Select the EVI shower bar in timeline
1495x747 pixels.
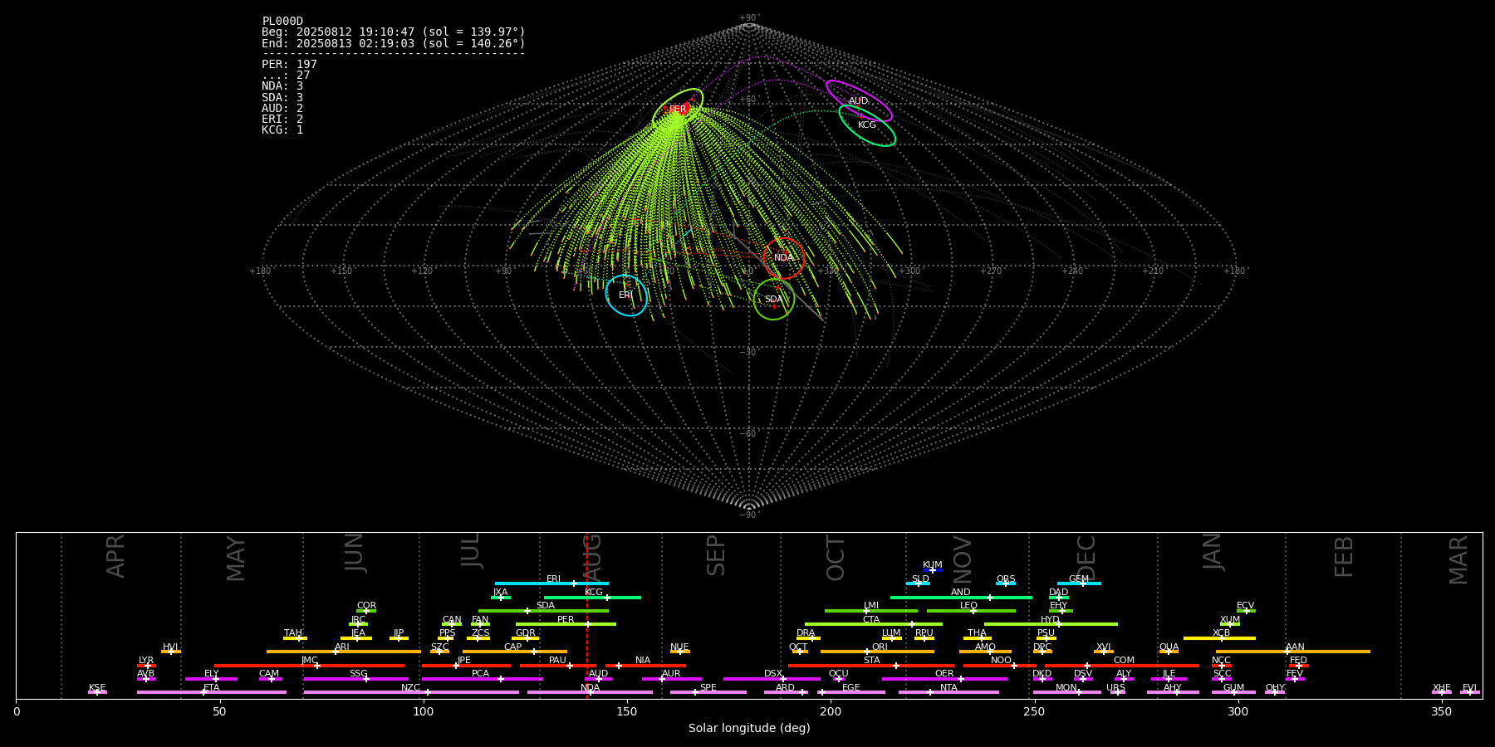(1470, 692)
